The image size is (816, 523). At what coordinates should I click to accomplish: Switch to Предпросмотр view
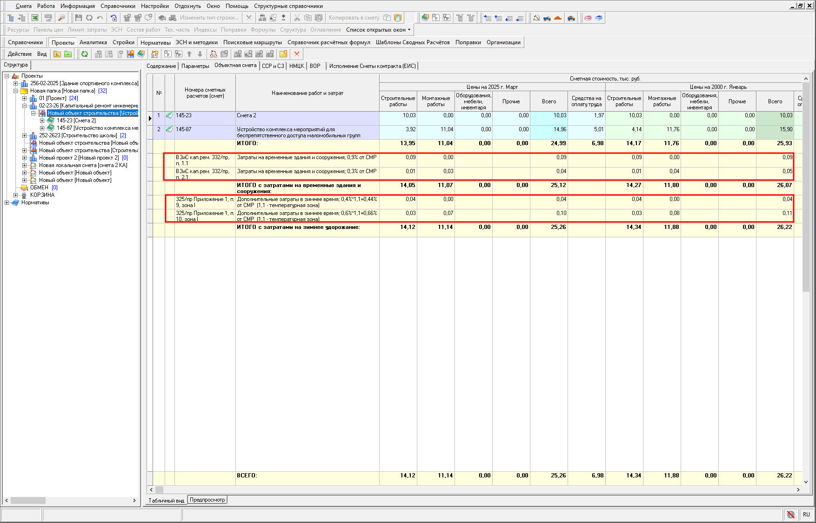coord(207,500)
